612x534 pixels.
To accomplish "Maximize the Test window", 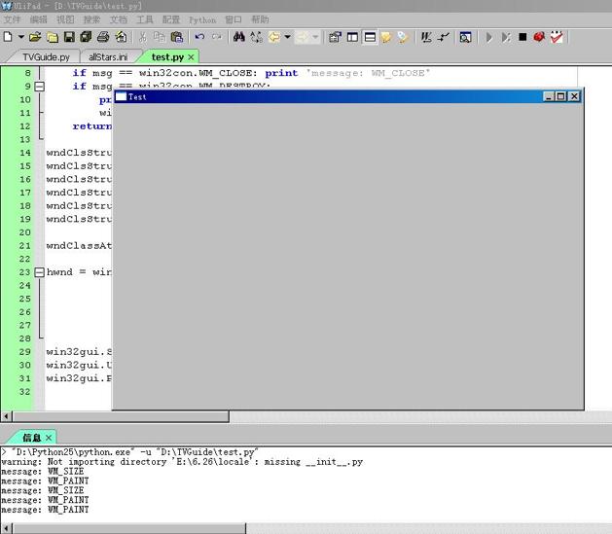I will coord(560,96).
